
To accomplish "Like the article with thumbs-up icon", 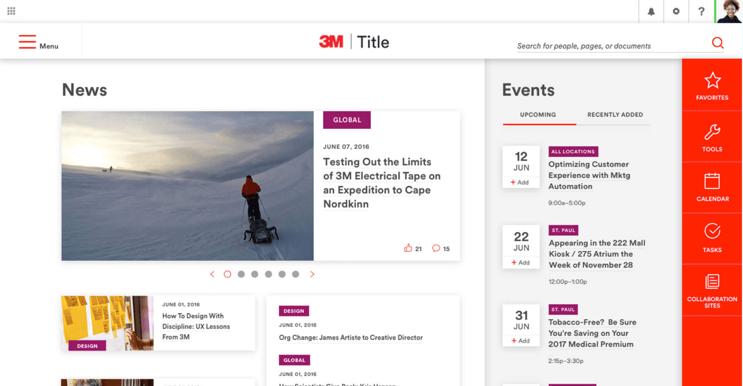I will tap(408, 248).
